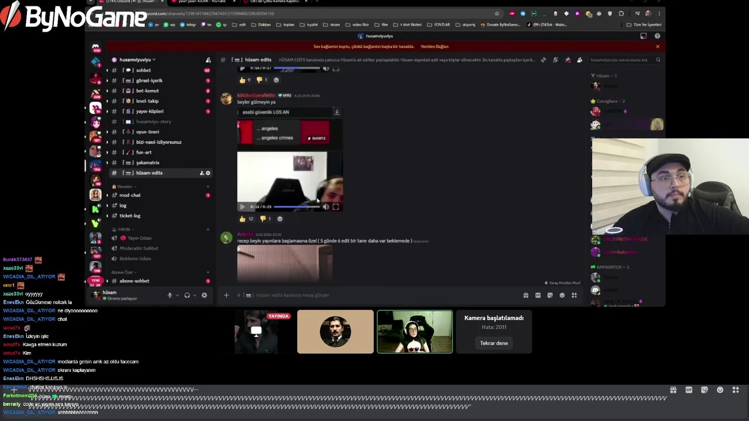
Task: Collapse the YAYIN voice category
Action: tap(123, 229)
